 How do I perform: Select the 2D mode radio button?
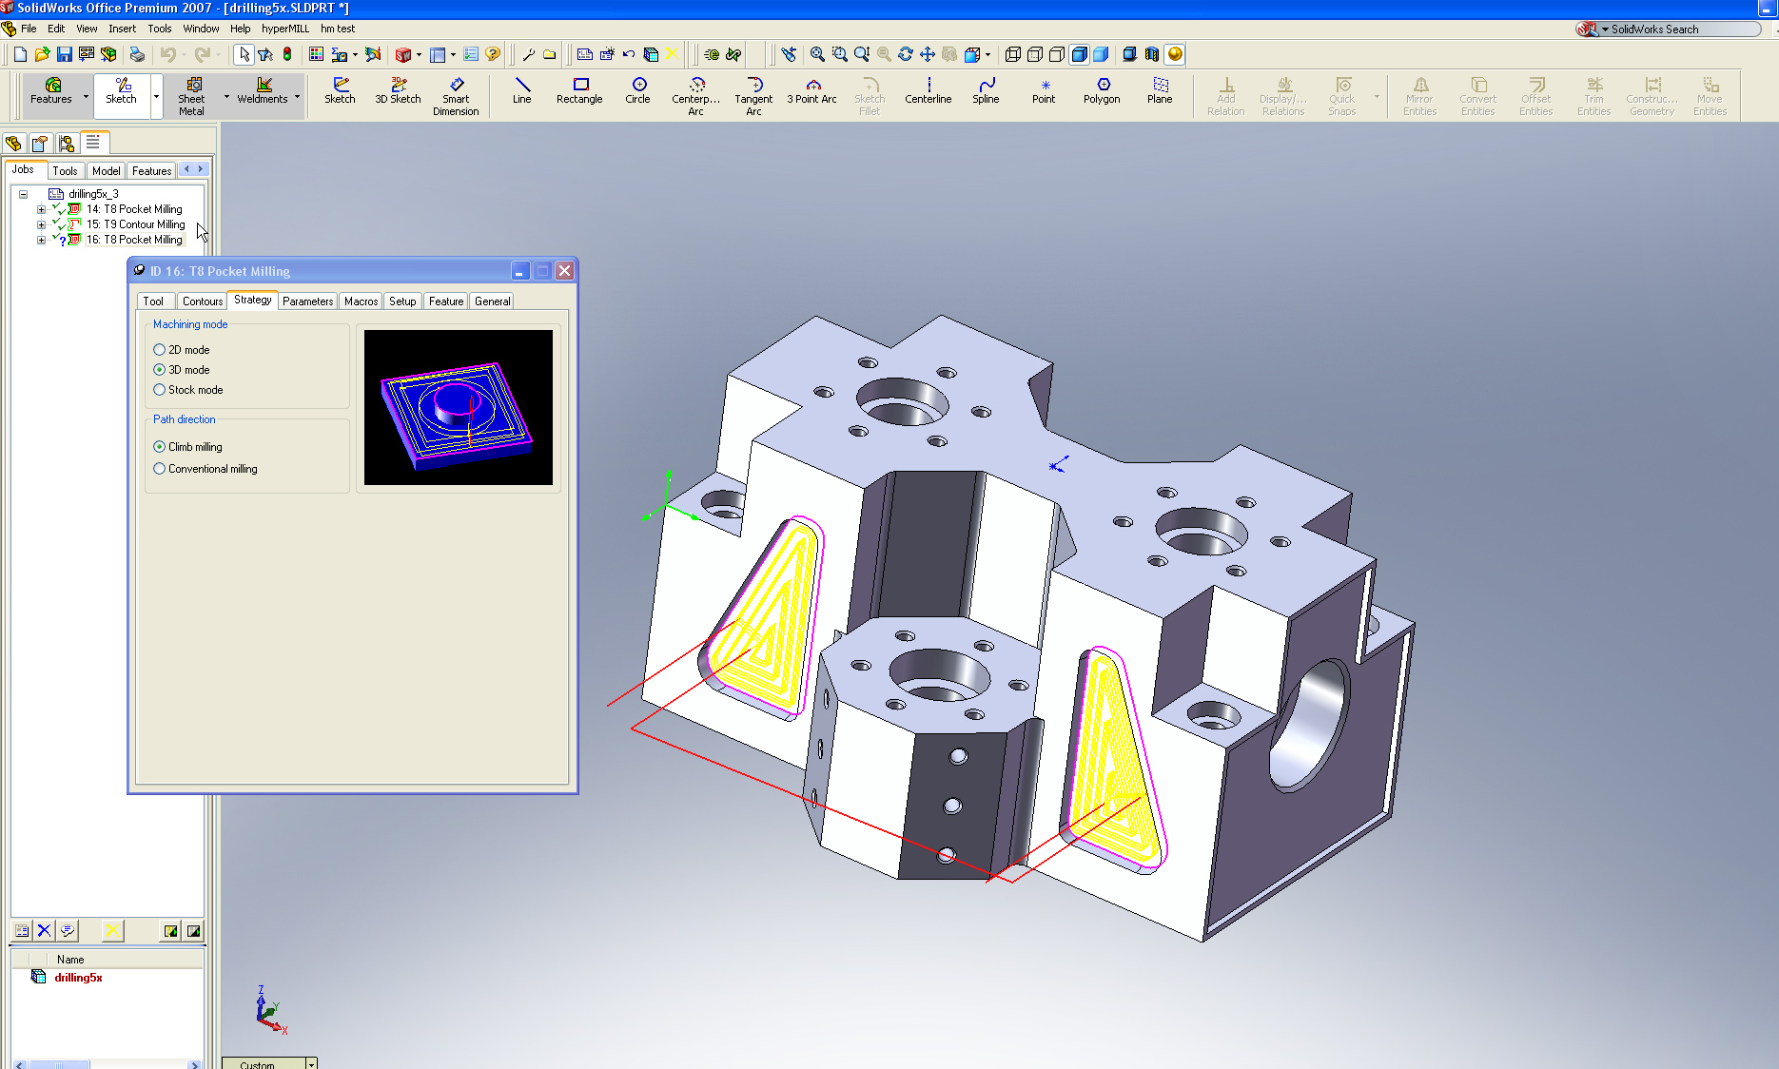160,350
